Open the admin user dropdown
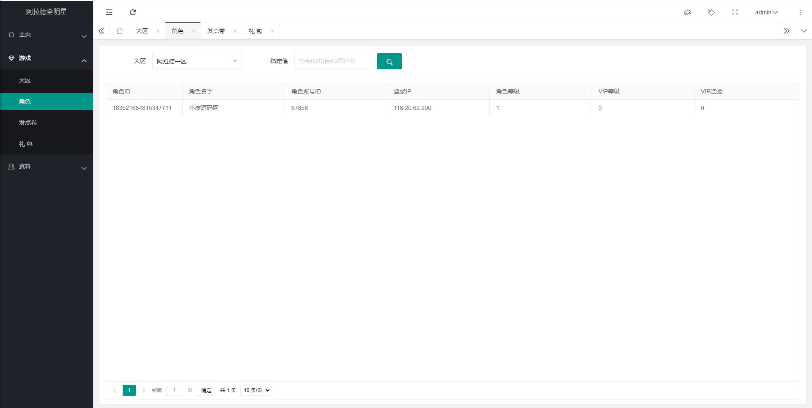Screen dimensions: 812x408 click(765, 12)
